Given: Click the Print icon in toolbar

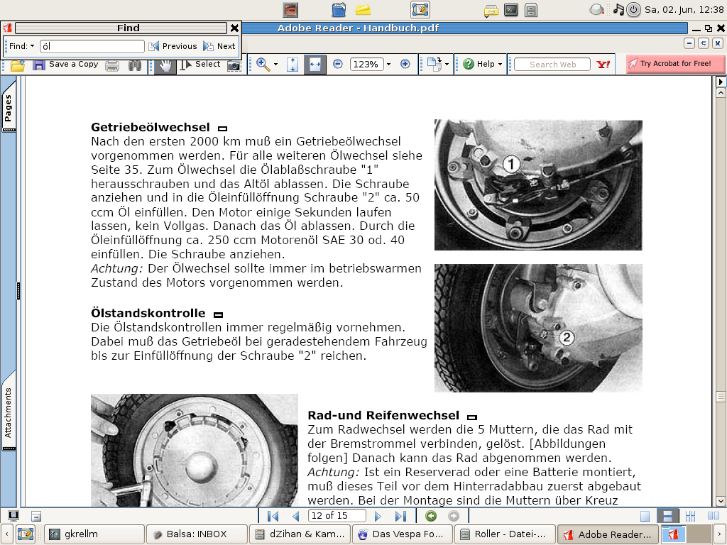Looking at the screenshot, I should pyautogui.click(x=112, y=65).
